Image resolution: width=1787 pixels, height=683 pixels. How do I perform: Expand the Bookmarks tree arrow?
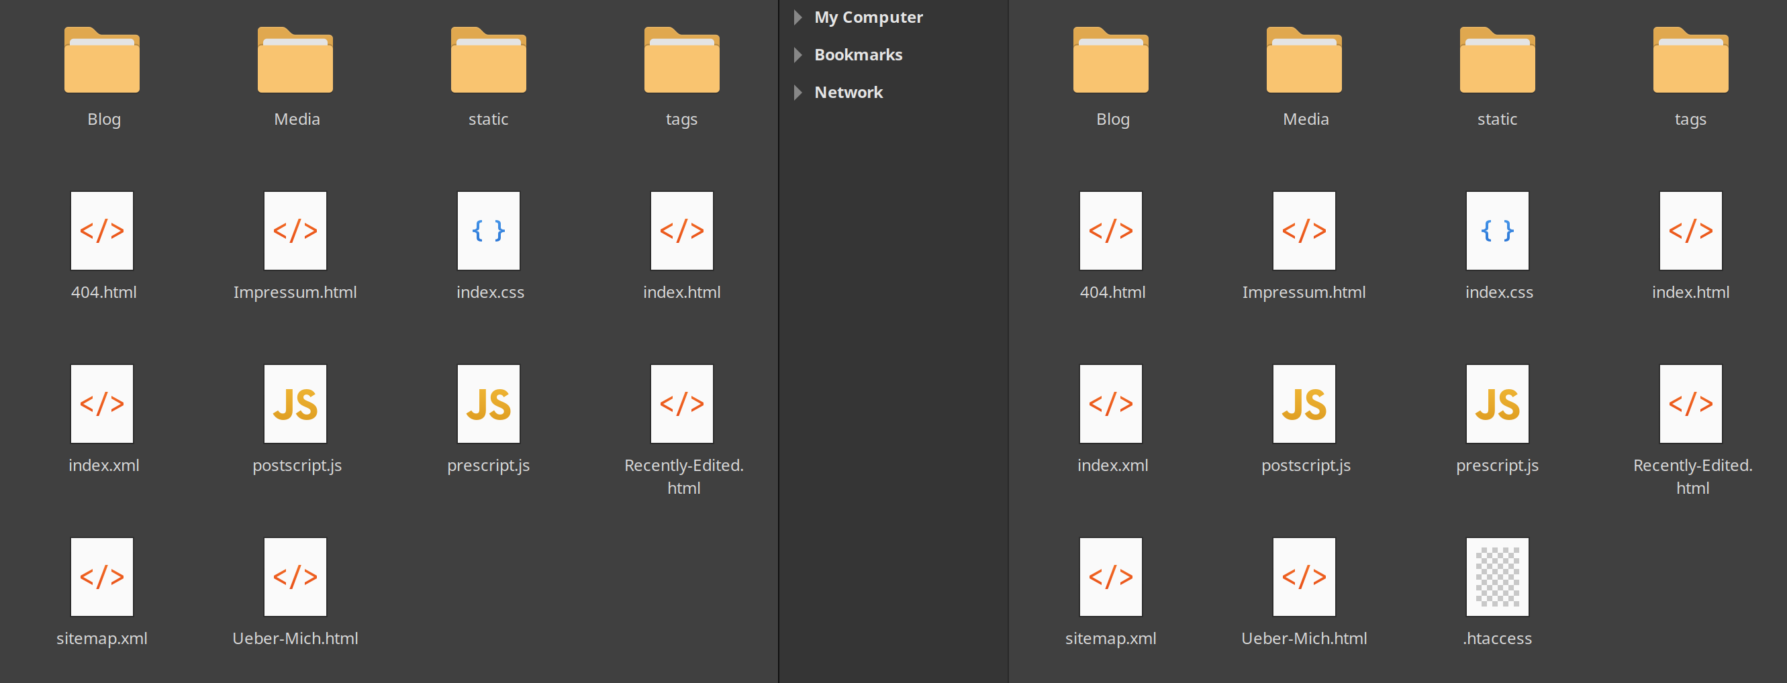click(x=798, y=54)
